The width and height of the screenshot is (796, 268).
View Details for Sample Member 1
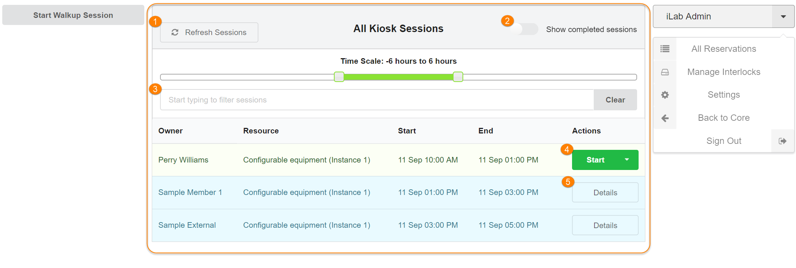pyautogui.click(x=605, y=193)
